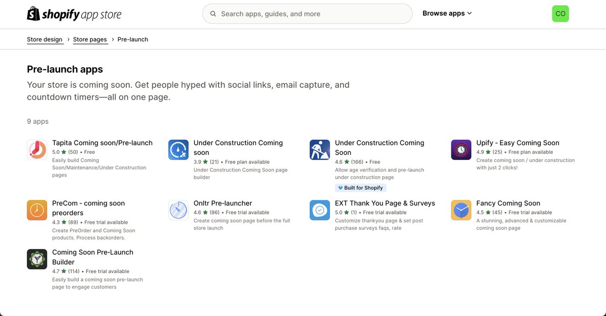Open the EXT Thank You Page icon

[320, 210]
